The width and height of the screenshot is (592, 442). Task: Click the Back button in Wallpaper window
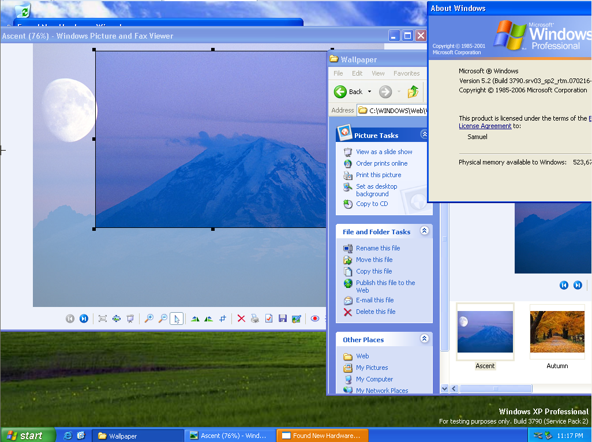[x=348, y=92]
